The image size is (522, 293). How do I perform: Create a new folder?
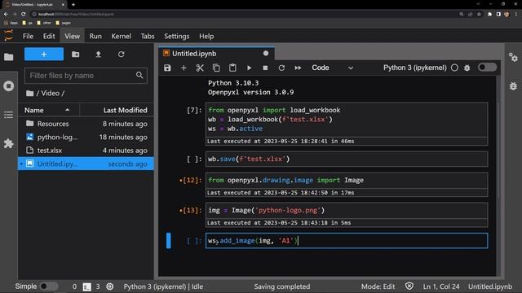pyautogui.click(x=76, y=55)
